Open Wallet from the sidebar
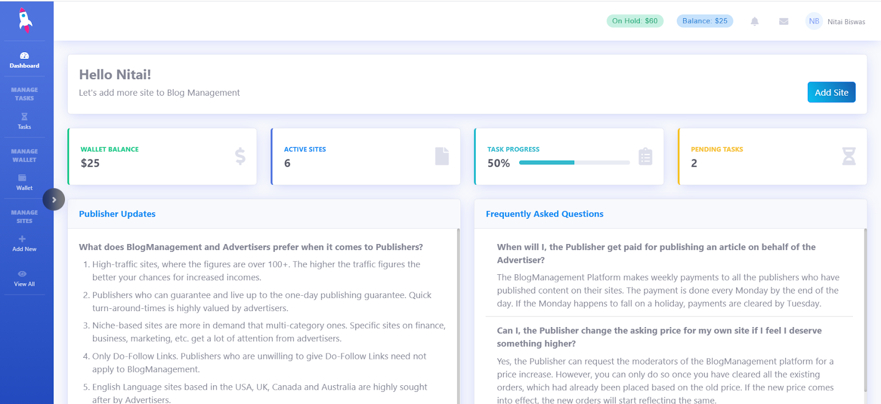Image resolution: width=881 pixels, height=404 pixels. [24, 182]
